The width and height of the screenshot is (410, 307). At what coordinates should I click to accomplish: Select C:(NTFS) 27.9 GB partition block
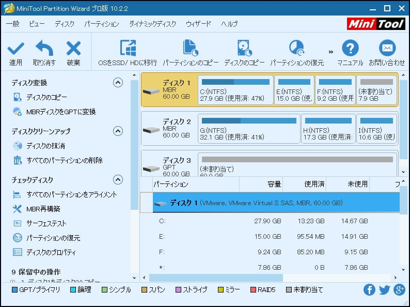[x=235, y=90]
